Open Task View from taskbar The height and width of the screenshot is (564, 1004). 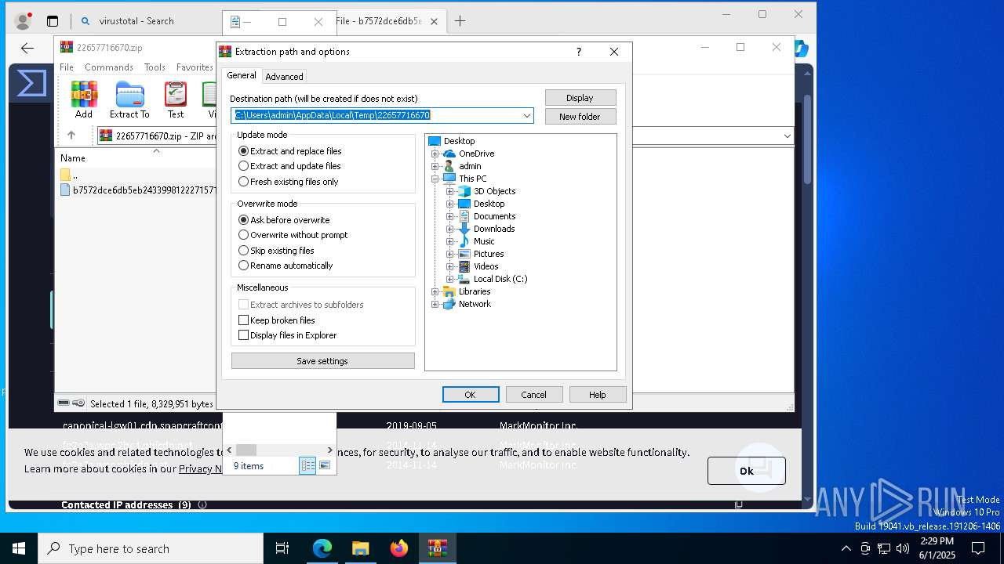(x=282, y=548)
